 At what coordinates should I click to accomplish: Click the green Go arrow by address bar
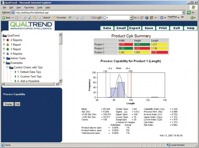click(189, 12)
